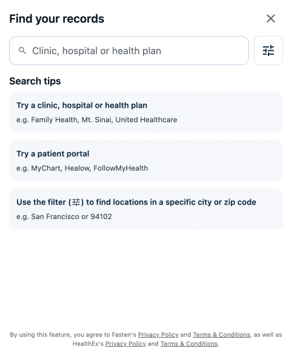Click the magnifying glass search icon
The width and height of the screenshot is (289, 354).
(22, 51)
